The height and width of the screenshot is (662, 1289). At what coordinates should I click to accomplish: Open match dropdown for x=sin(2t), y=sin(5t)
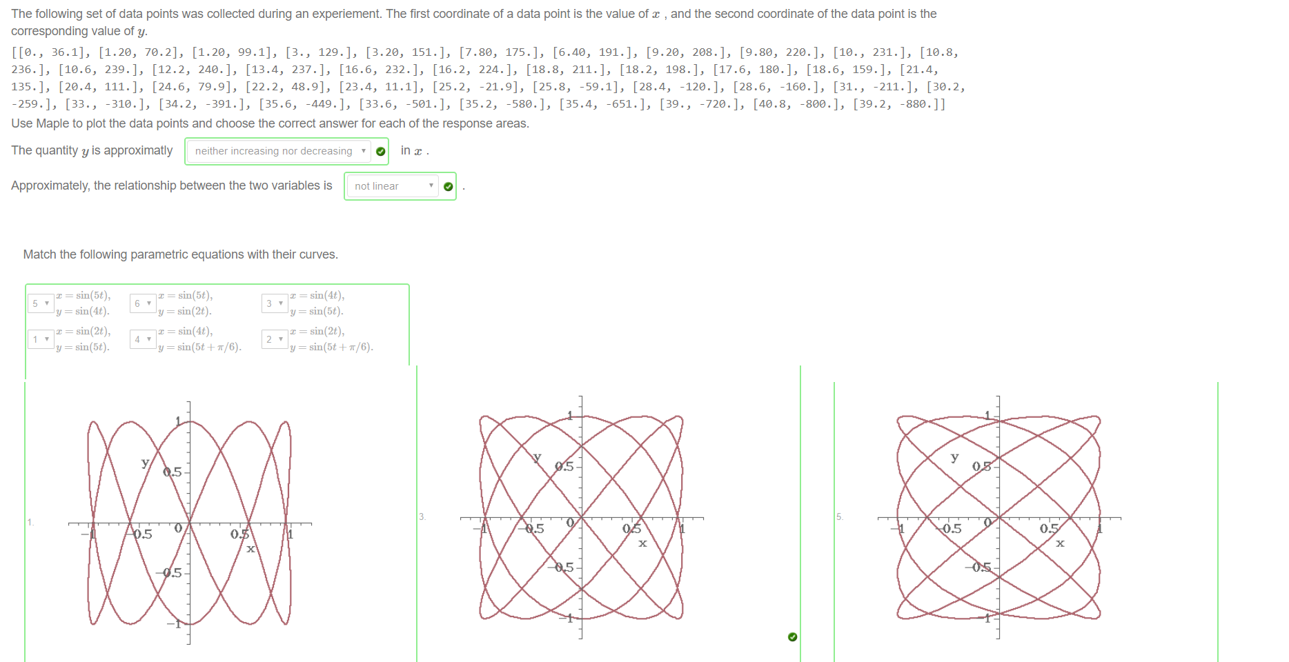[x=41, y=339]
